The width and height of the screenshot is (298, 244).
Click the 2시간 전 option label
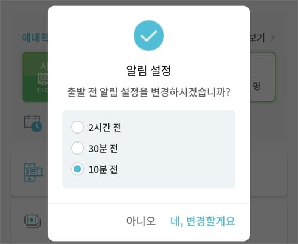click(x=105, y=128)
